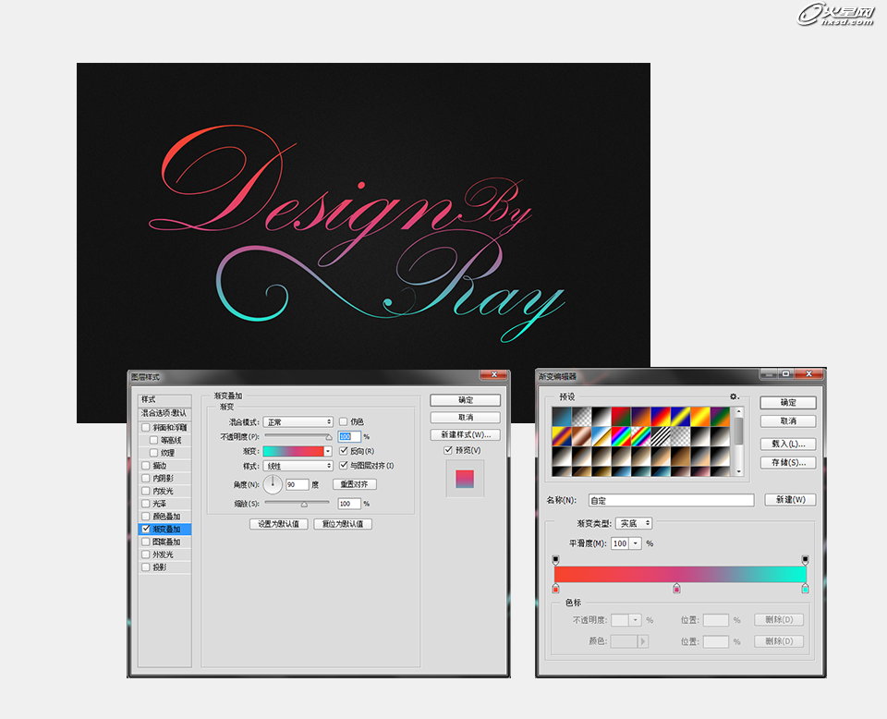
Task: Select the 外发光 row in the style list
Action: tap(164, 554)
